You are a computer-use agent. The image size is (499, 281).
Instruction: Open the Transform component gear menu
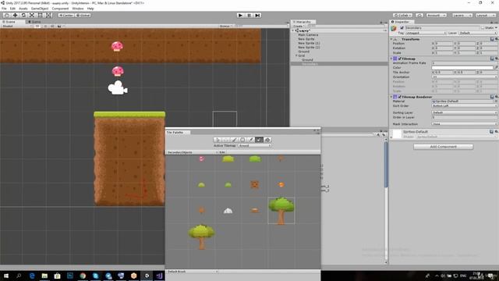click(x=497, y=39)
